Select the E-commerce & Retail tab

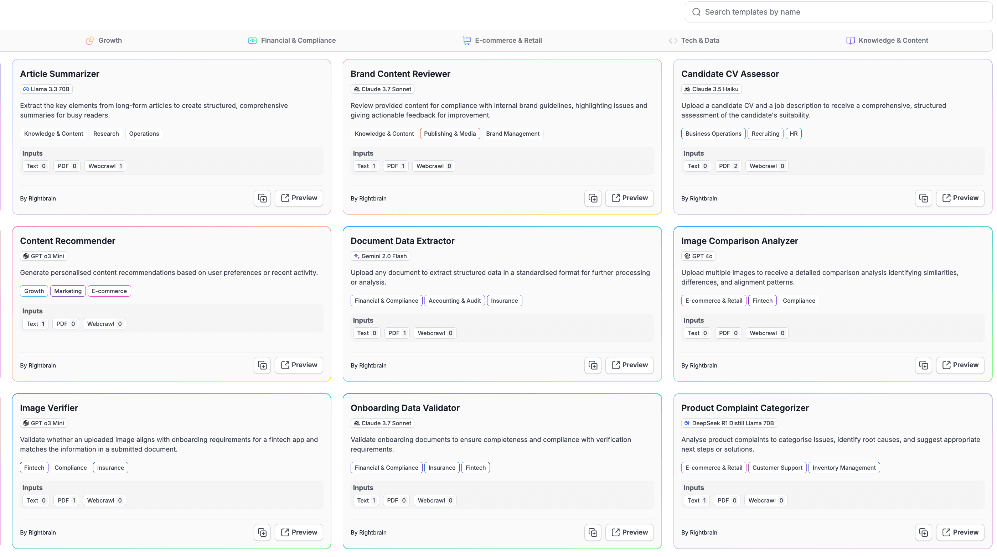pos(502,41)
